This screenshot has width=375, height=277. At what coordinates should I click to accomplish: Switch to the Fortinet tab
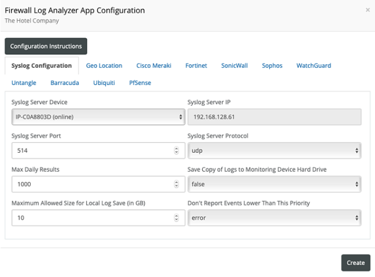pyautogui.click(x=196, y=65)
